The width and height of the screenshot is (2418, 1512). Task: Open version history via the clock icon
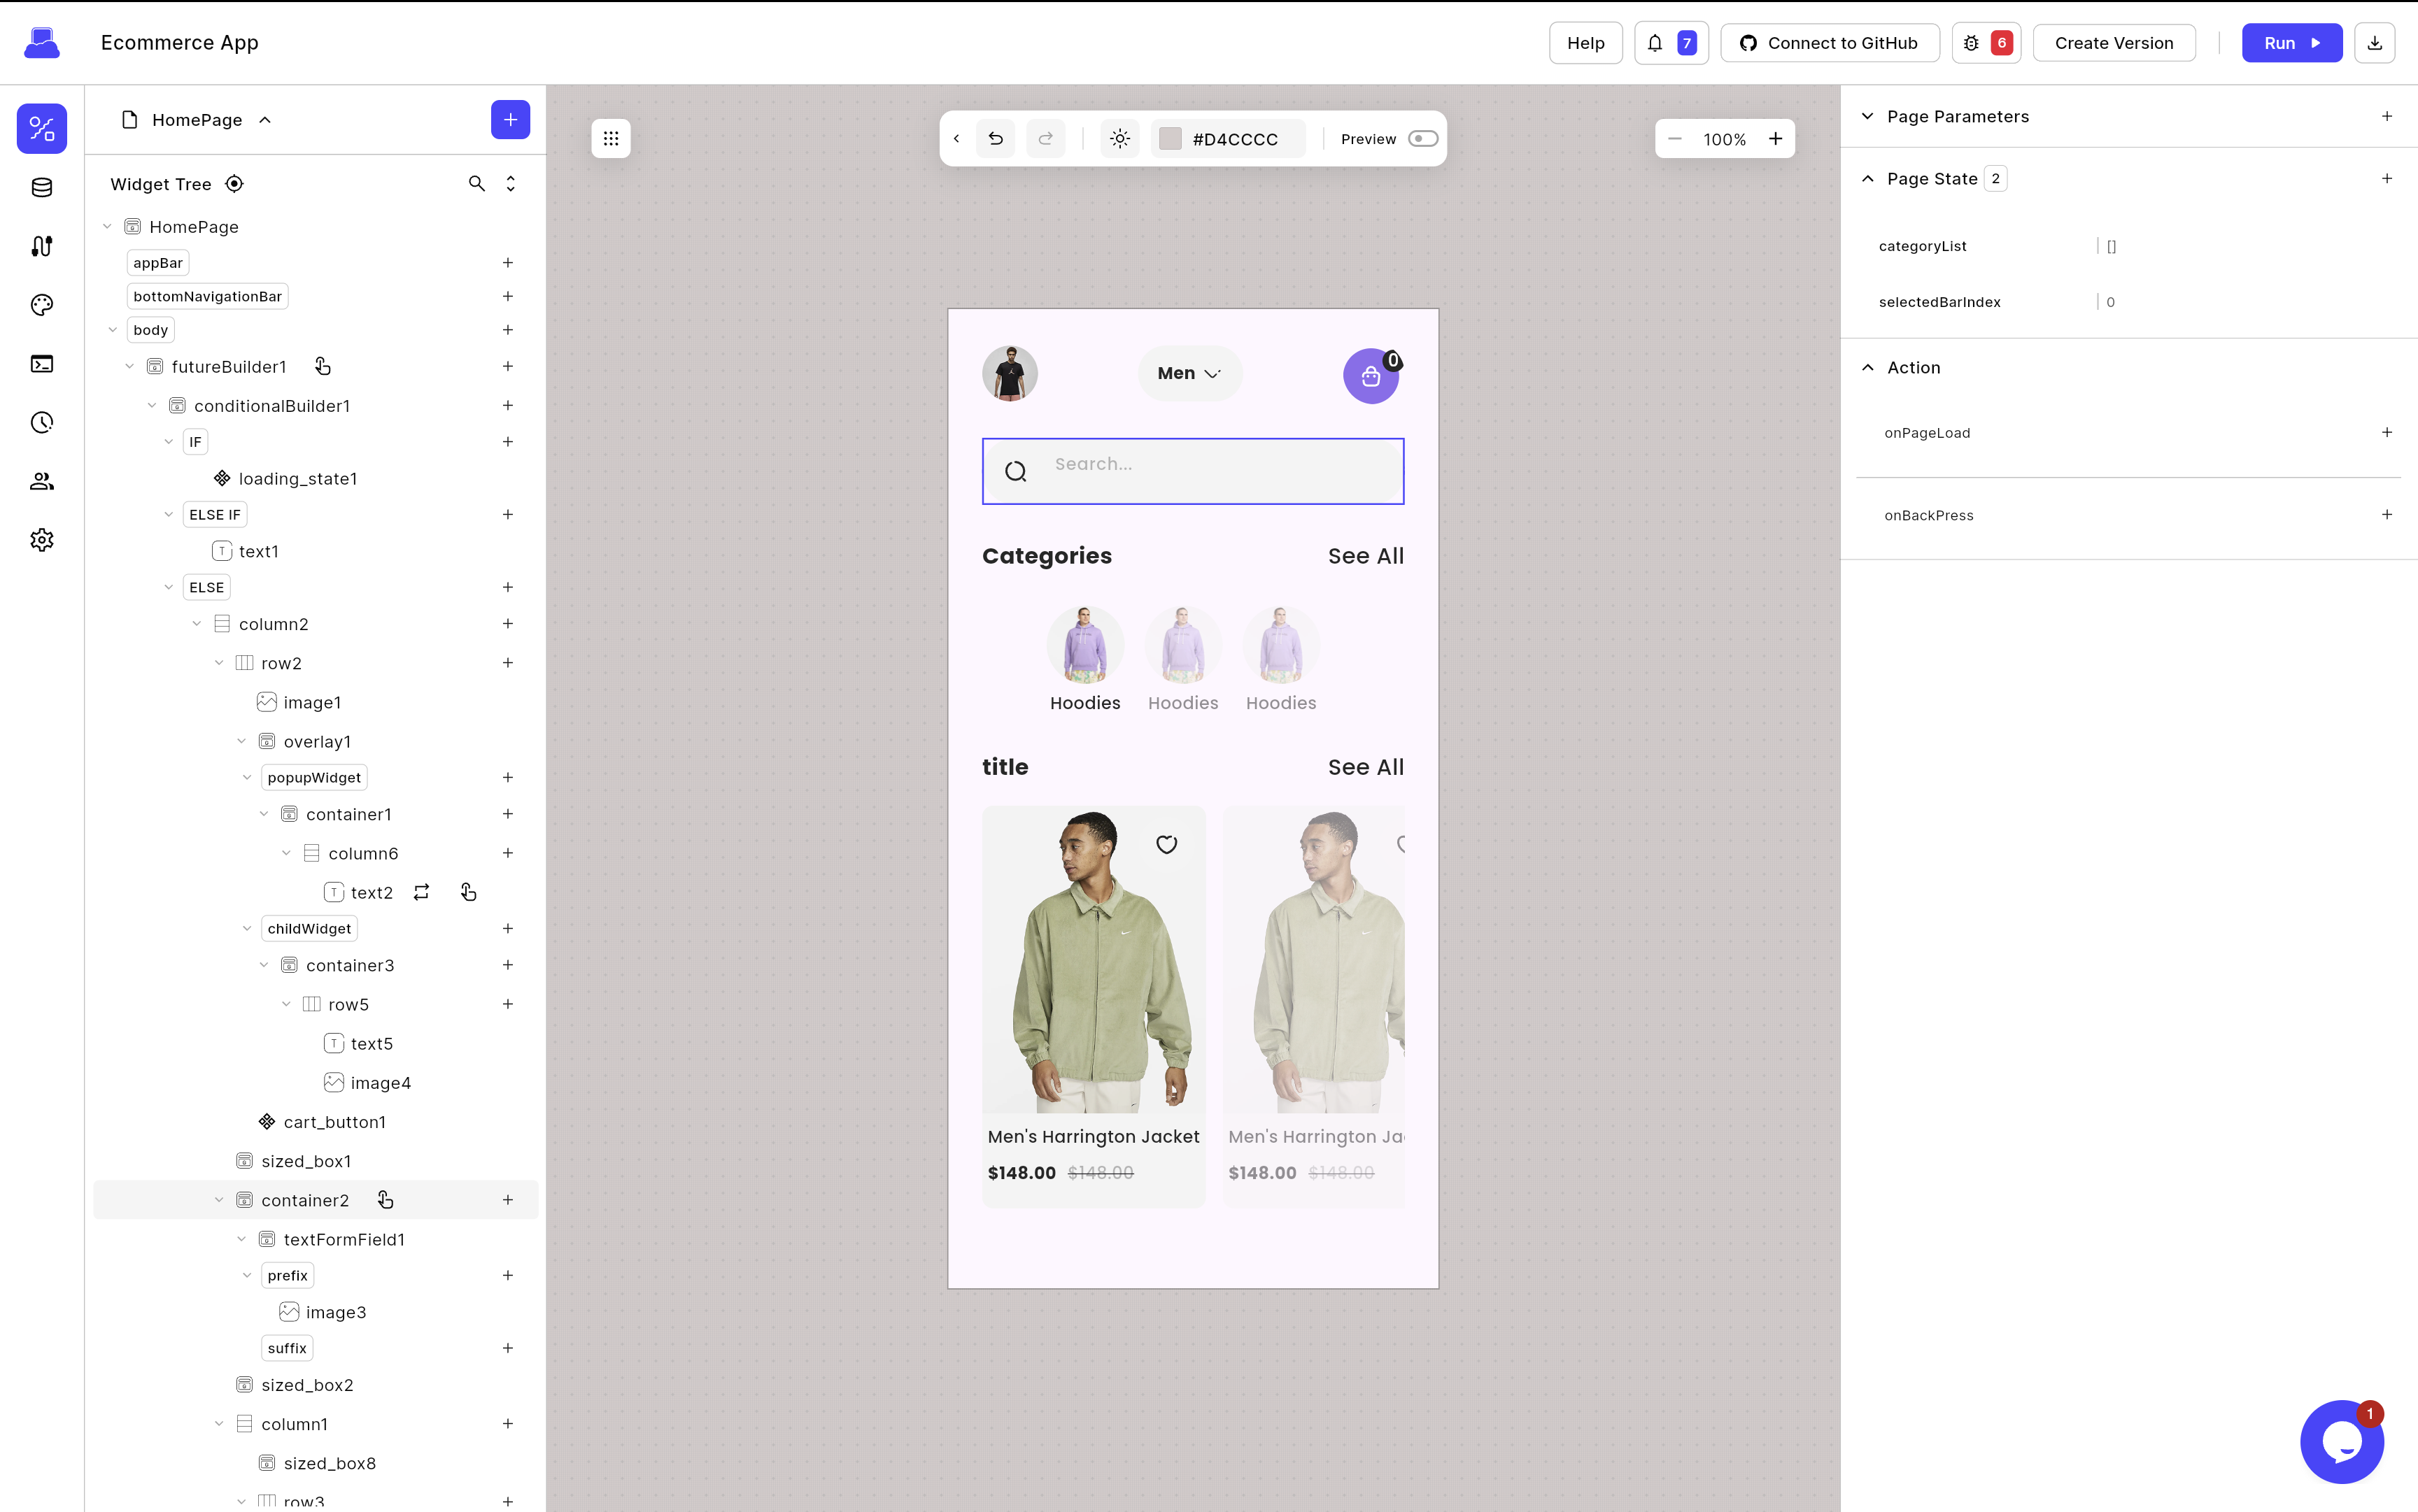(42, 422)
